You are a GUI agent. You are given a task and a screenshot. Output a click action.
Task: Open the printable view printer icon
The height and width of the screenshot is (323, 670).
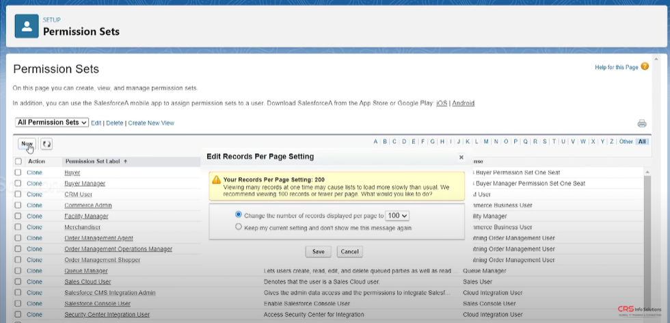pyautogui.click(x=641, y=123)
